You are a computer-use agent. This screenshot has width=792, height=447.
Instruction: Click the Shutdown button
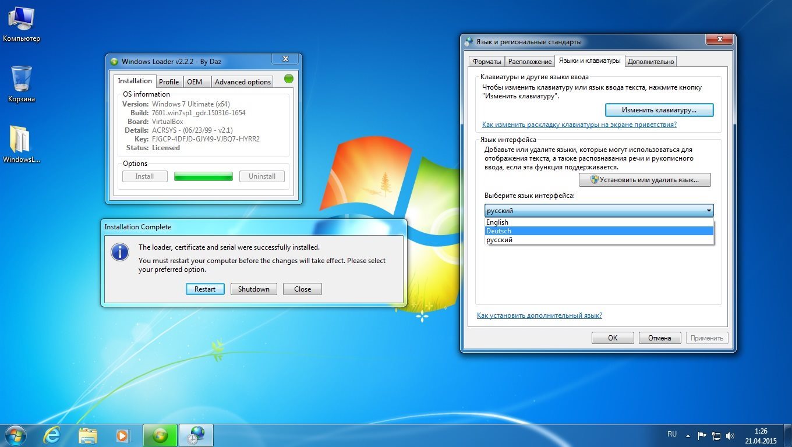click(x=254, y=289)
